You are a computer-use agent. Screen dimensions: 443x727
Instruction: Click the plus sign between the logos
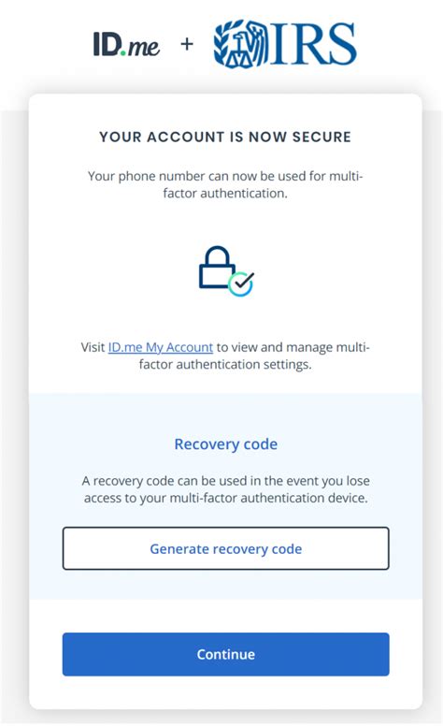coord(187,44)
